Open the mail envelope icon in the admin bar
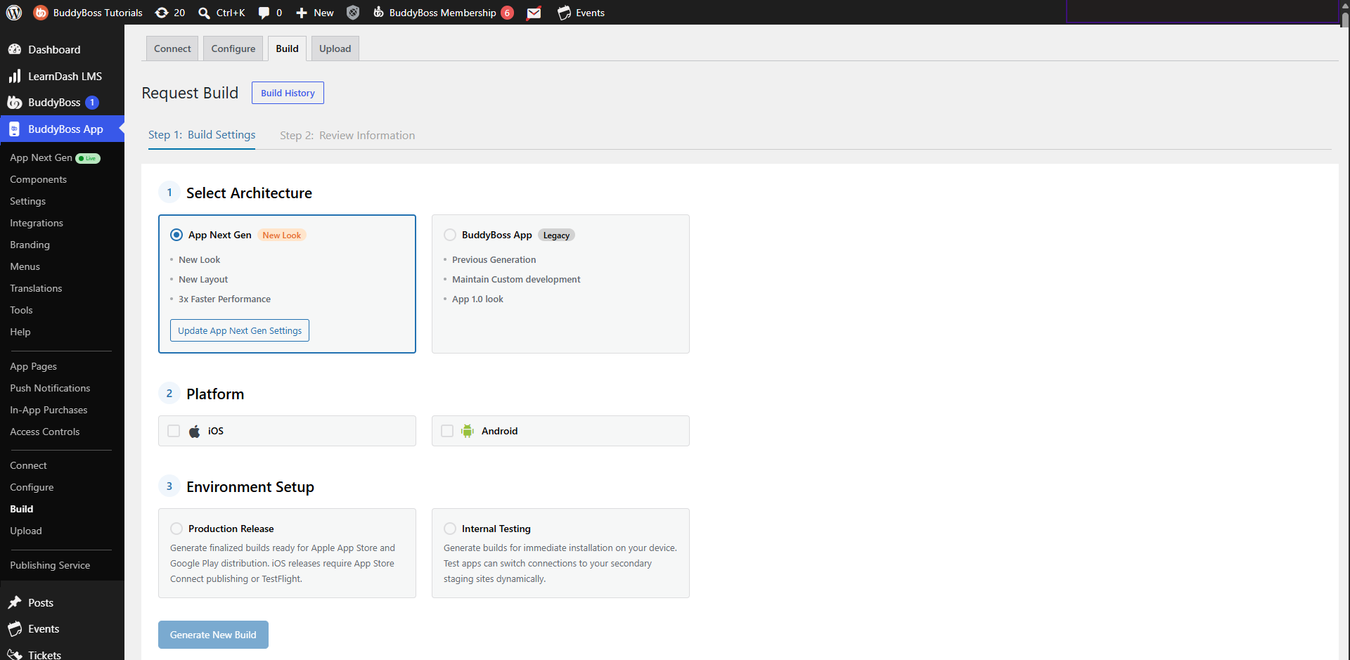 [x=534, y=13]
